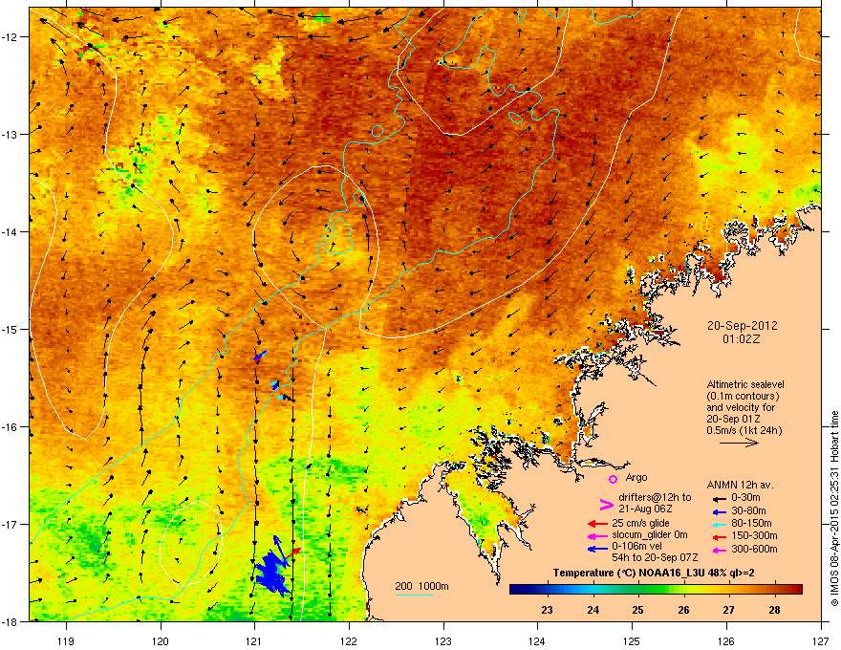The width and height of the screenshot is (841, 650).
Task: Click the '30-80m' depth label
Action: [748, 510]
